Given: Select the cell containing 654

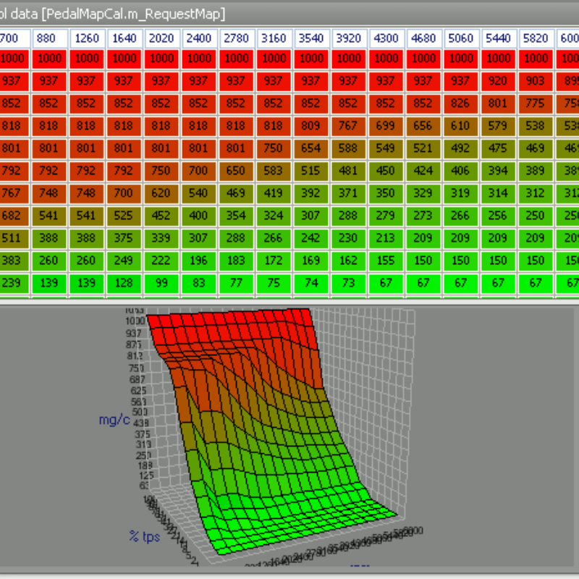Looking at the screenshot, I should tap(312, 149).
